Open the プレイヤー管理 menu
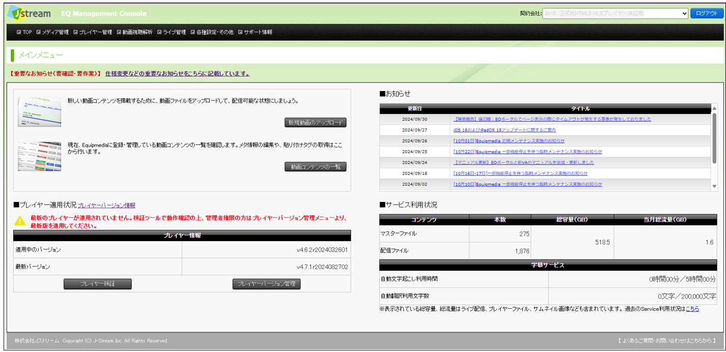This screenshot has height=352, width=726. point(93,32)
